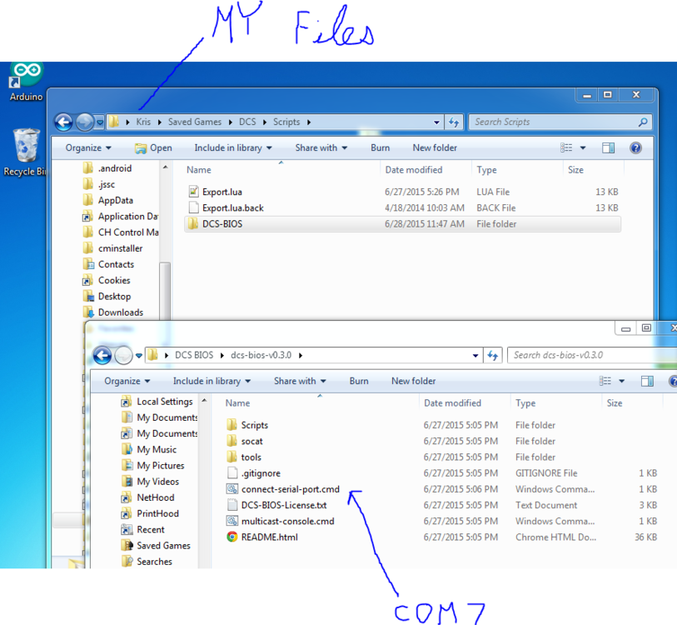Viewport: 677px width, 625px height.
Task: Click Open button in Scripts toolbar
Action: [153, 148]
